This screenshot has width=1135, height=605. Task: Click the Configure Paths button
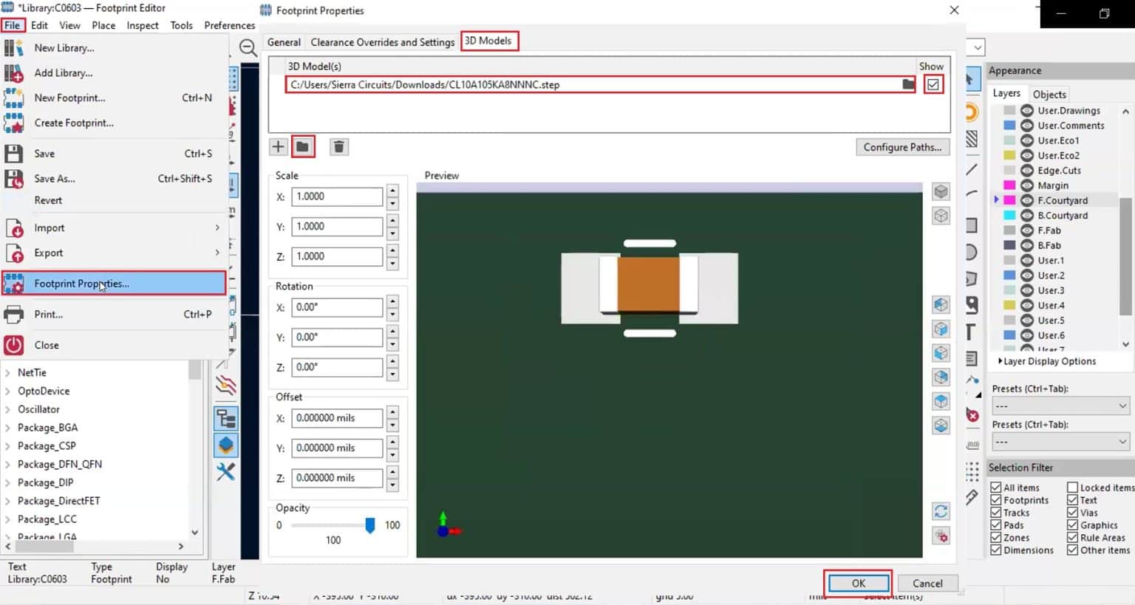(902, 147)
